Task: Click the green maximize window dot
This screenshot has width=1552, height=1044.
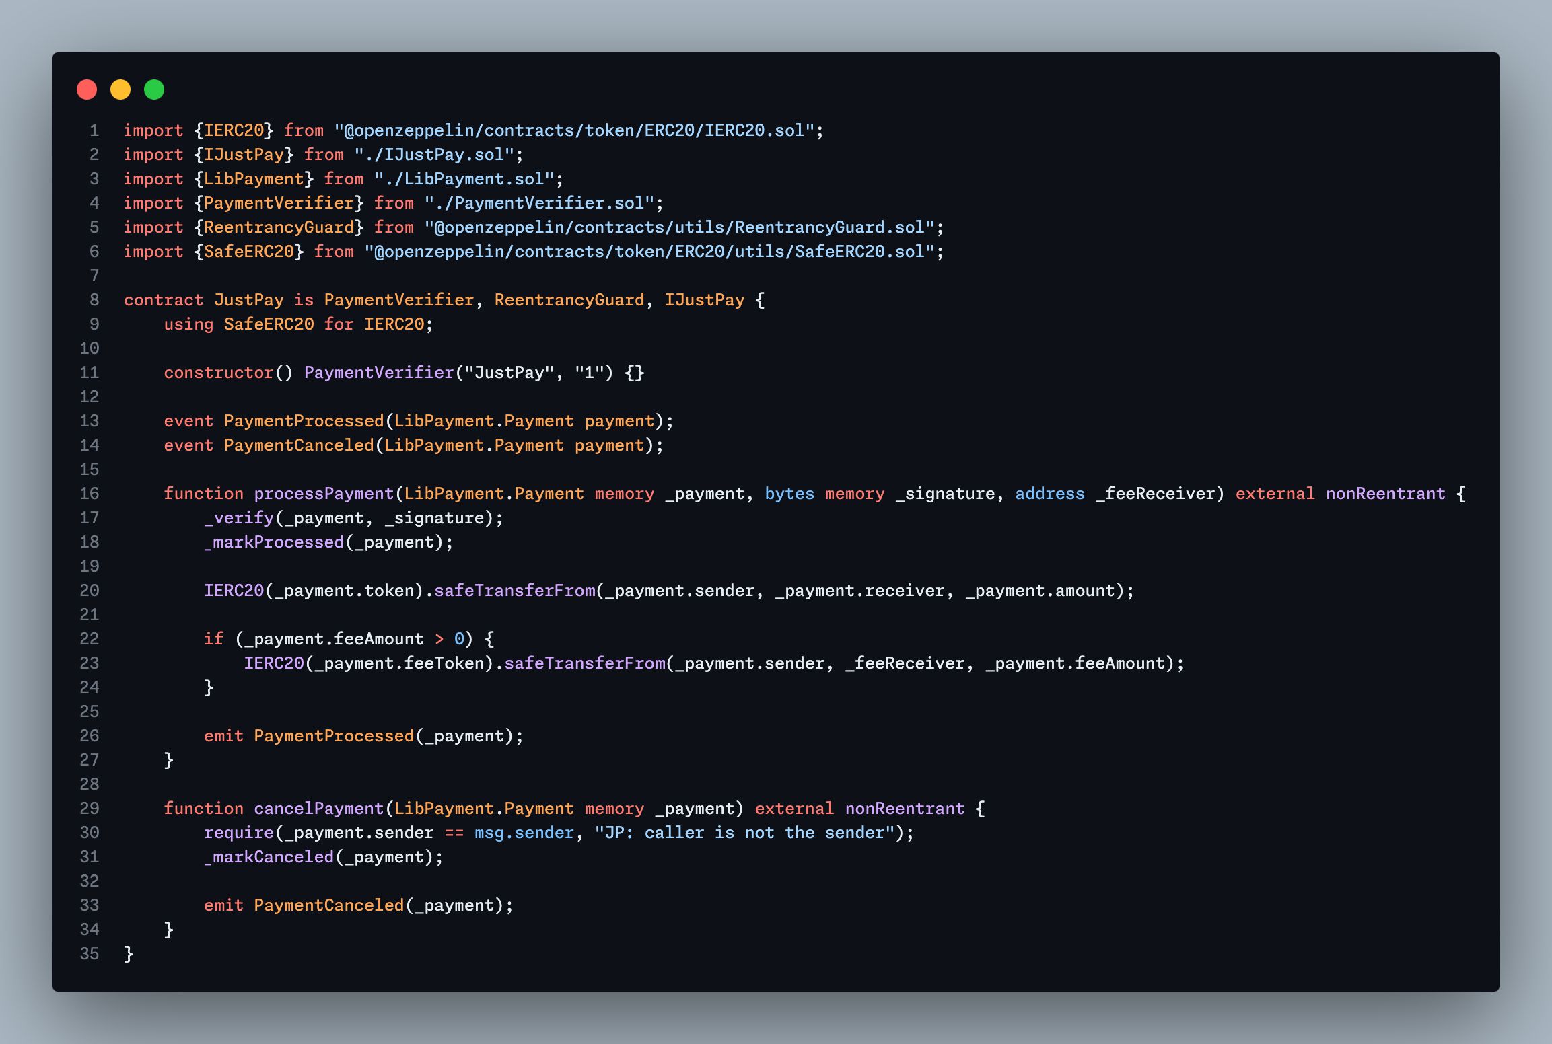Action: [154, 89]
